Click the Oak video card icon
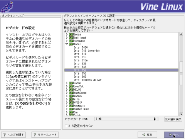This screenshot has height=139, width=185. 71,112
